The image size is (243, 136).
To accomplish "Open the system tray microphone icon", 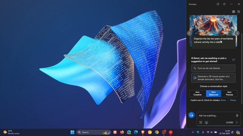I will click(203, 132).
